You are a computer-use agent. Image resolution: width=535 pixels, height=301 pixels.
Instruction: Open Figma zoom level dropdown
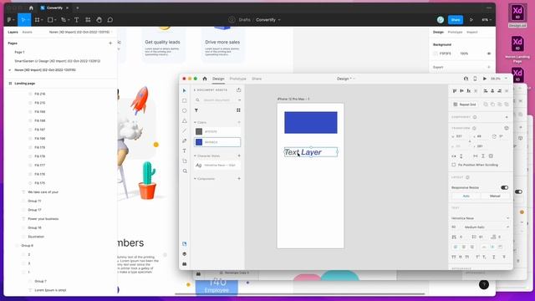487,20
